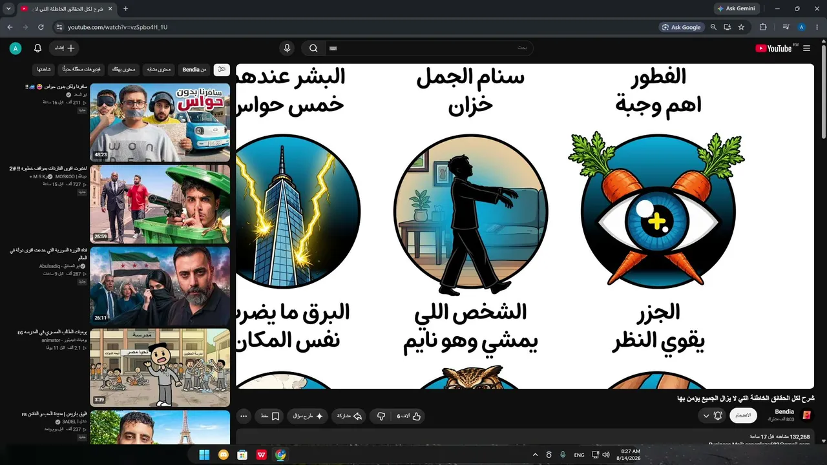Go back in the browser
The image size is (827, 465).
[x=10, y=27]
